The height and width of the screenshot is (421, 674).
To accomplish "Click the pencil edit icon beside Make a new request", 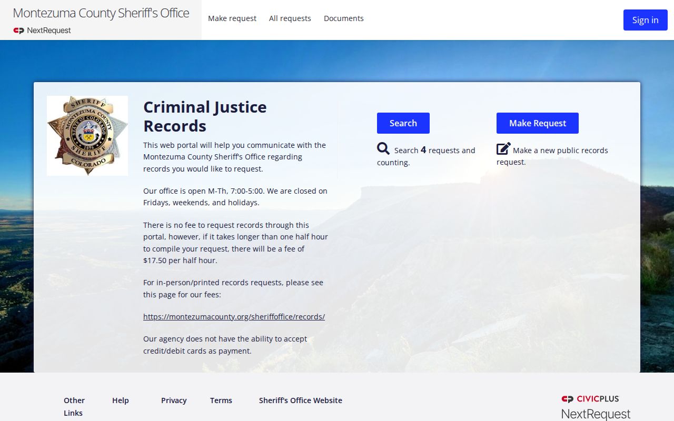I will pos(503,149).
